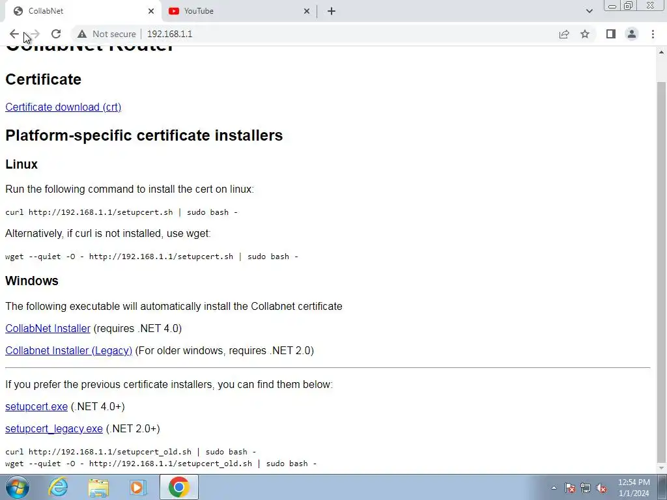667x500 pixels.
Task: Switch to the CollabNet tab
Action: click(x=83, y=11)
